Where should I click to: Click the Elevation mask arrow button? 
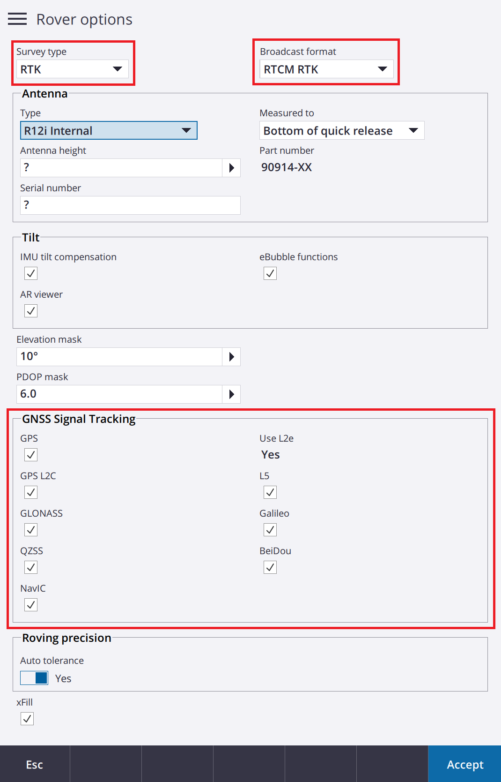coord(231,357)
